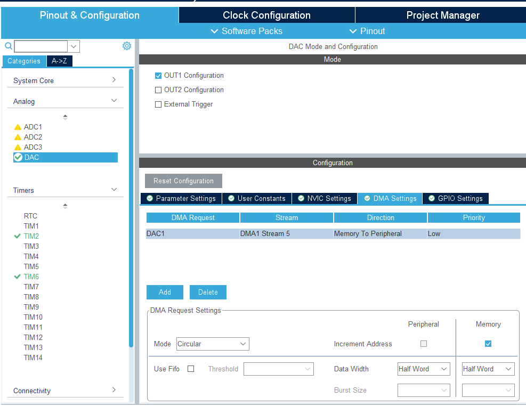This screenshot has width=526, height=406.
Task: Uncheck OUT1 Configuration checkbox
Action: pyautogui.click(x=158, y=76)
